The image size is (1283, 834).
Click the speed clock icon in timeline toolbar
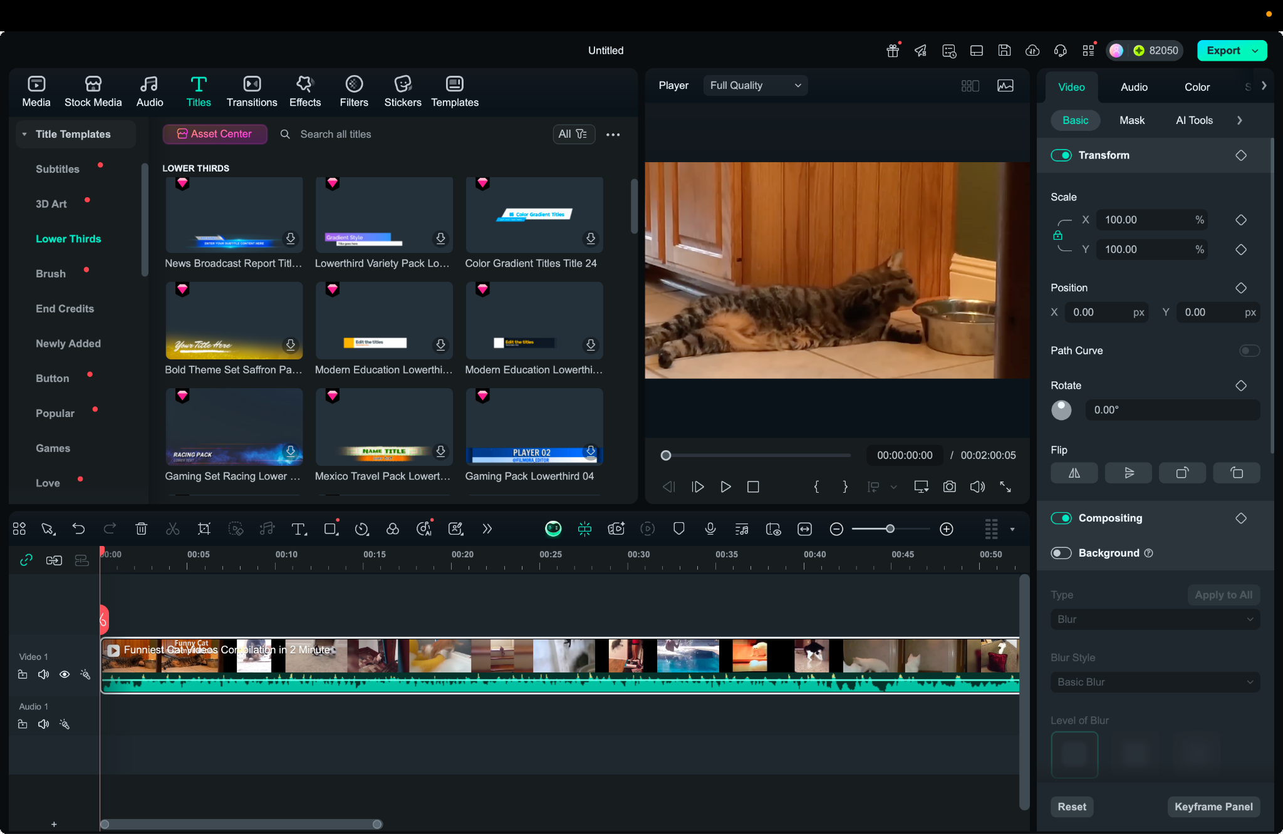[x=361, y=529]
